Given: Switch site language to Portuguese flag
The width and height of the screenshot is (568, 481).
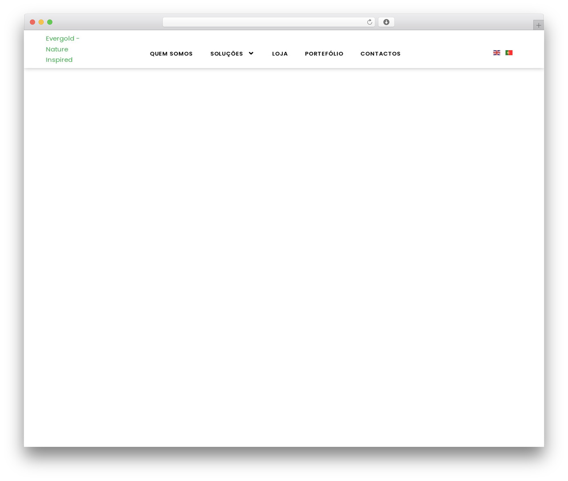Looking at the screenshot, I should (509, 53).
